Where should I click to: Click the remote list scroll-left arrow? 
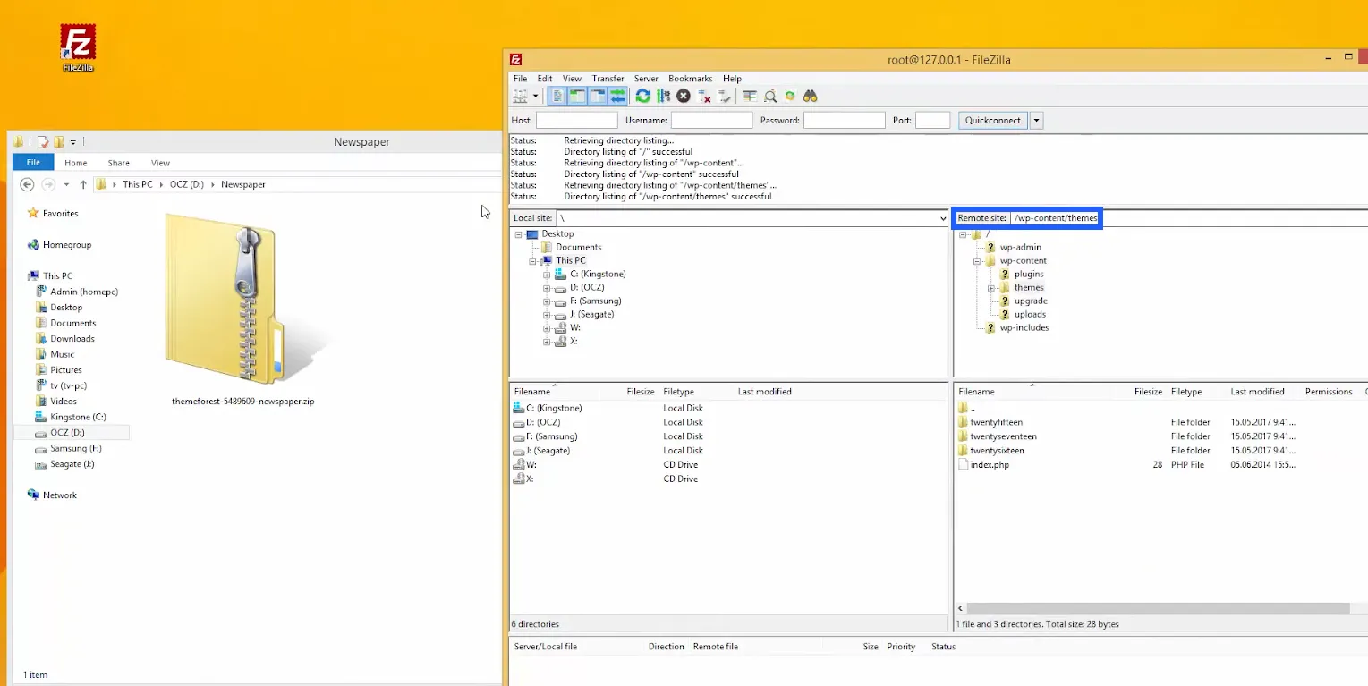[x=961, y=608]
